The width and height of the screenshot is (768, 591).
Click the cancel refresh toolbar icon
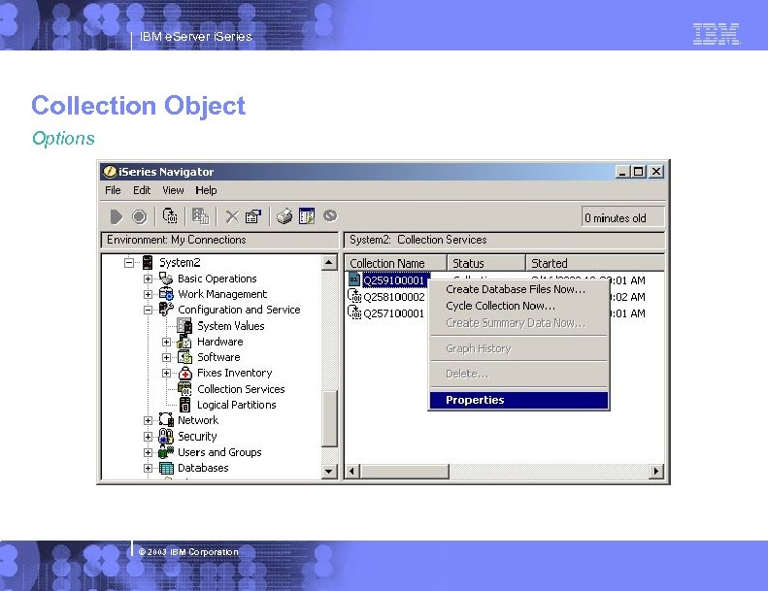[x=330, y=215]
